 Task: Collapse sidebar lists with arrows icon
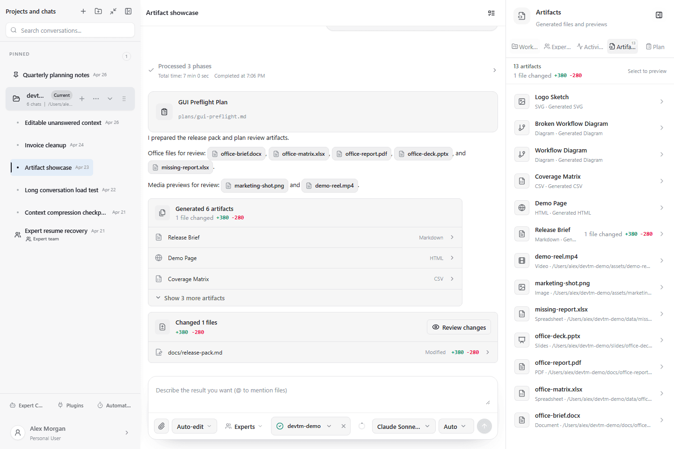coord(113,11)
